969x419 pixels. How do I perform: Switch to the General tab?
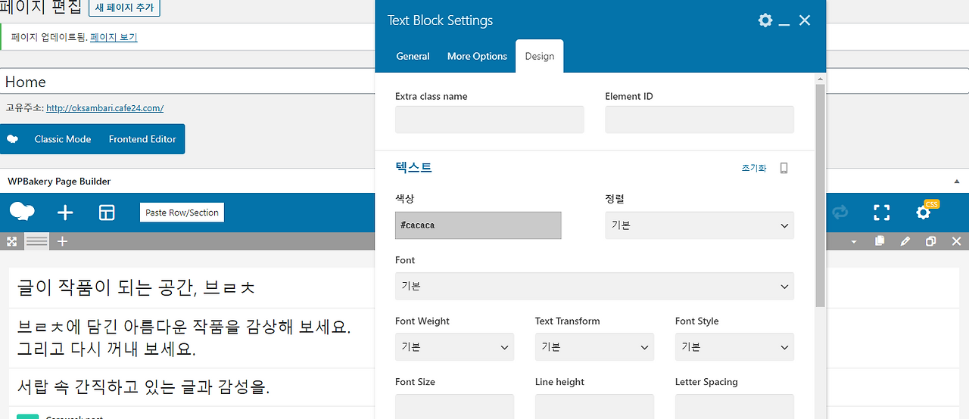[x=413, y=56]
